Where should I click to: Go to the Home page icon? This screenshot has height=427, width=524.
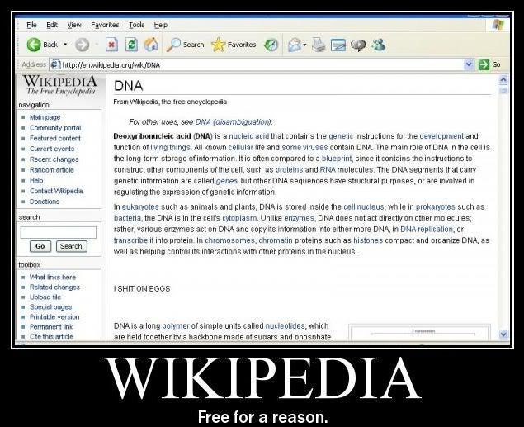tap(151, 45)
